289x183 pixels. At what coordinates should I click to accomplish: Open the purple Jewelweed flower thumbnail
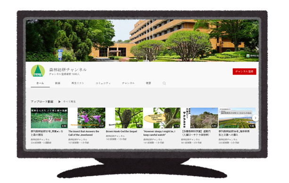87,118
